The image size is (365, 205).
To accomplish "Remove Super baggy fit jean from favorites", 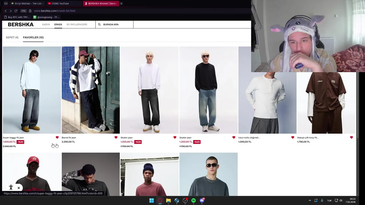I will point(57,138).
